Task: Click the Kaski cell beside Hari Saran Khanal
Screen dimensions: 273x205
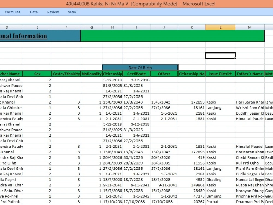Action: 220,102
